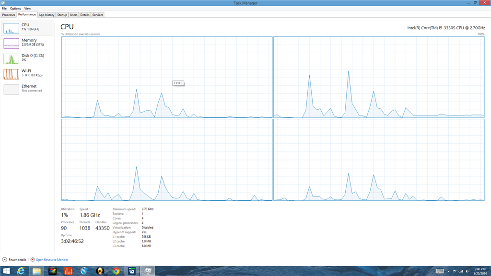Screen dimensions: 491x276
Task: Click the 'Logical processors:' label
Action: [x=125, y=223]
